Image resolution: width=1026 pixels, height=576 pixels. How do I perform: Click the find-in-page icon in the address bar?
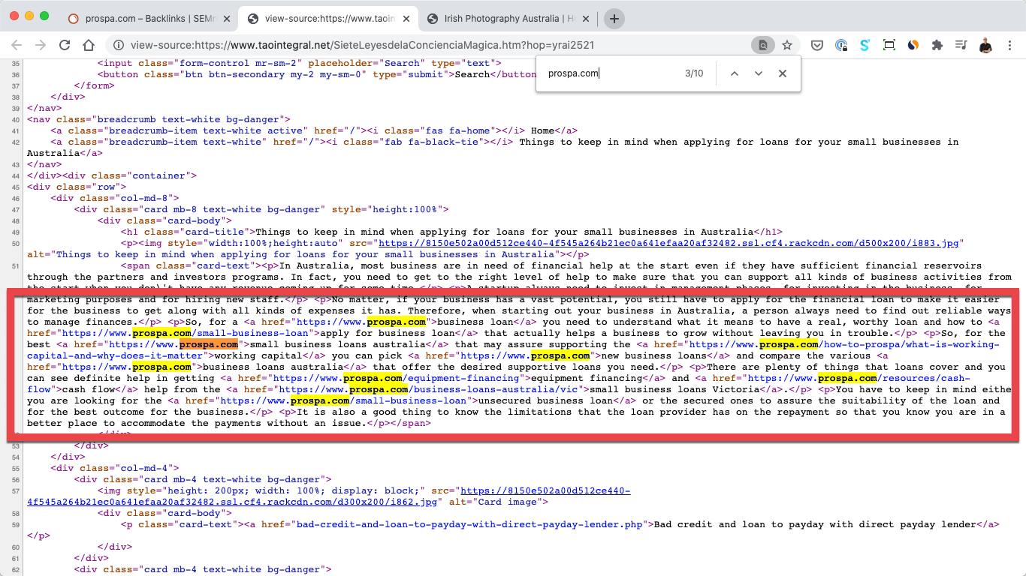pos(762,45)
